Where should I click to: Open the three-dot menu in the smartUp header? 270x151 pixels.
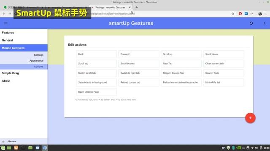[x=264, y=23]
